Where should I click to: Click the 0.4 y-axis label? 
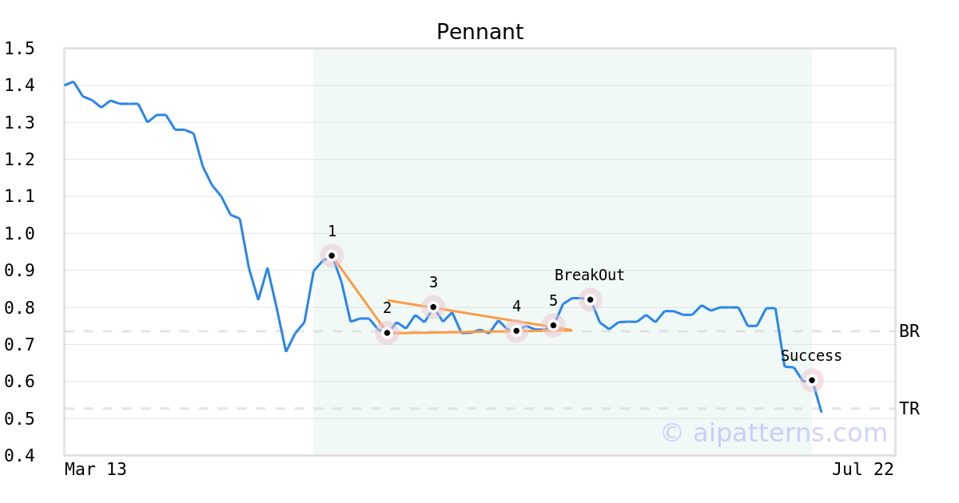19,456
